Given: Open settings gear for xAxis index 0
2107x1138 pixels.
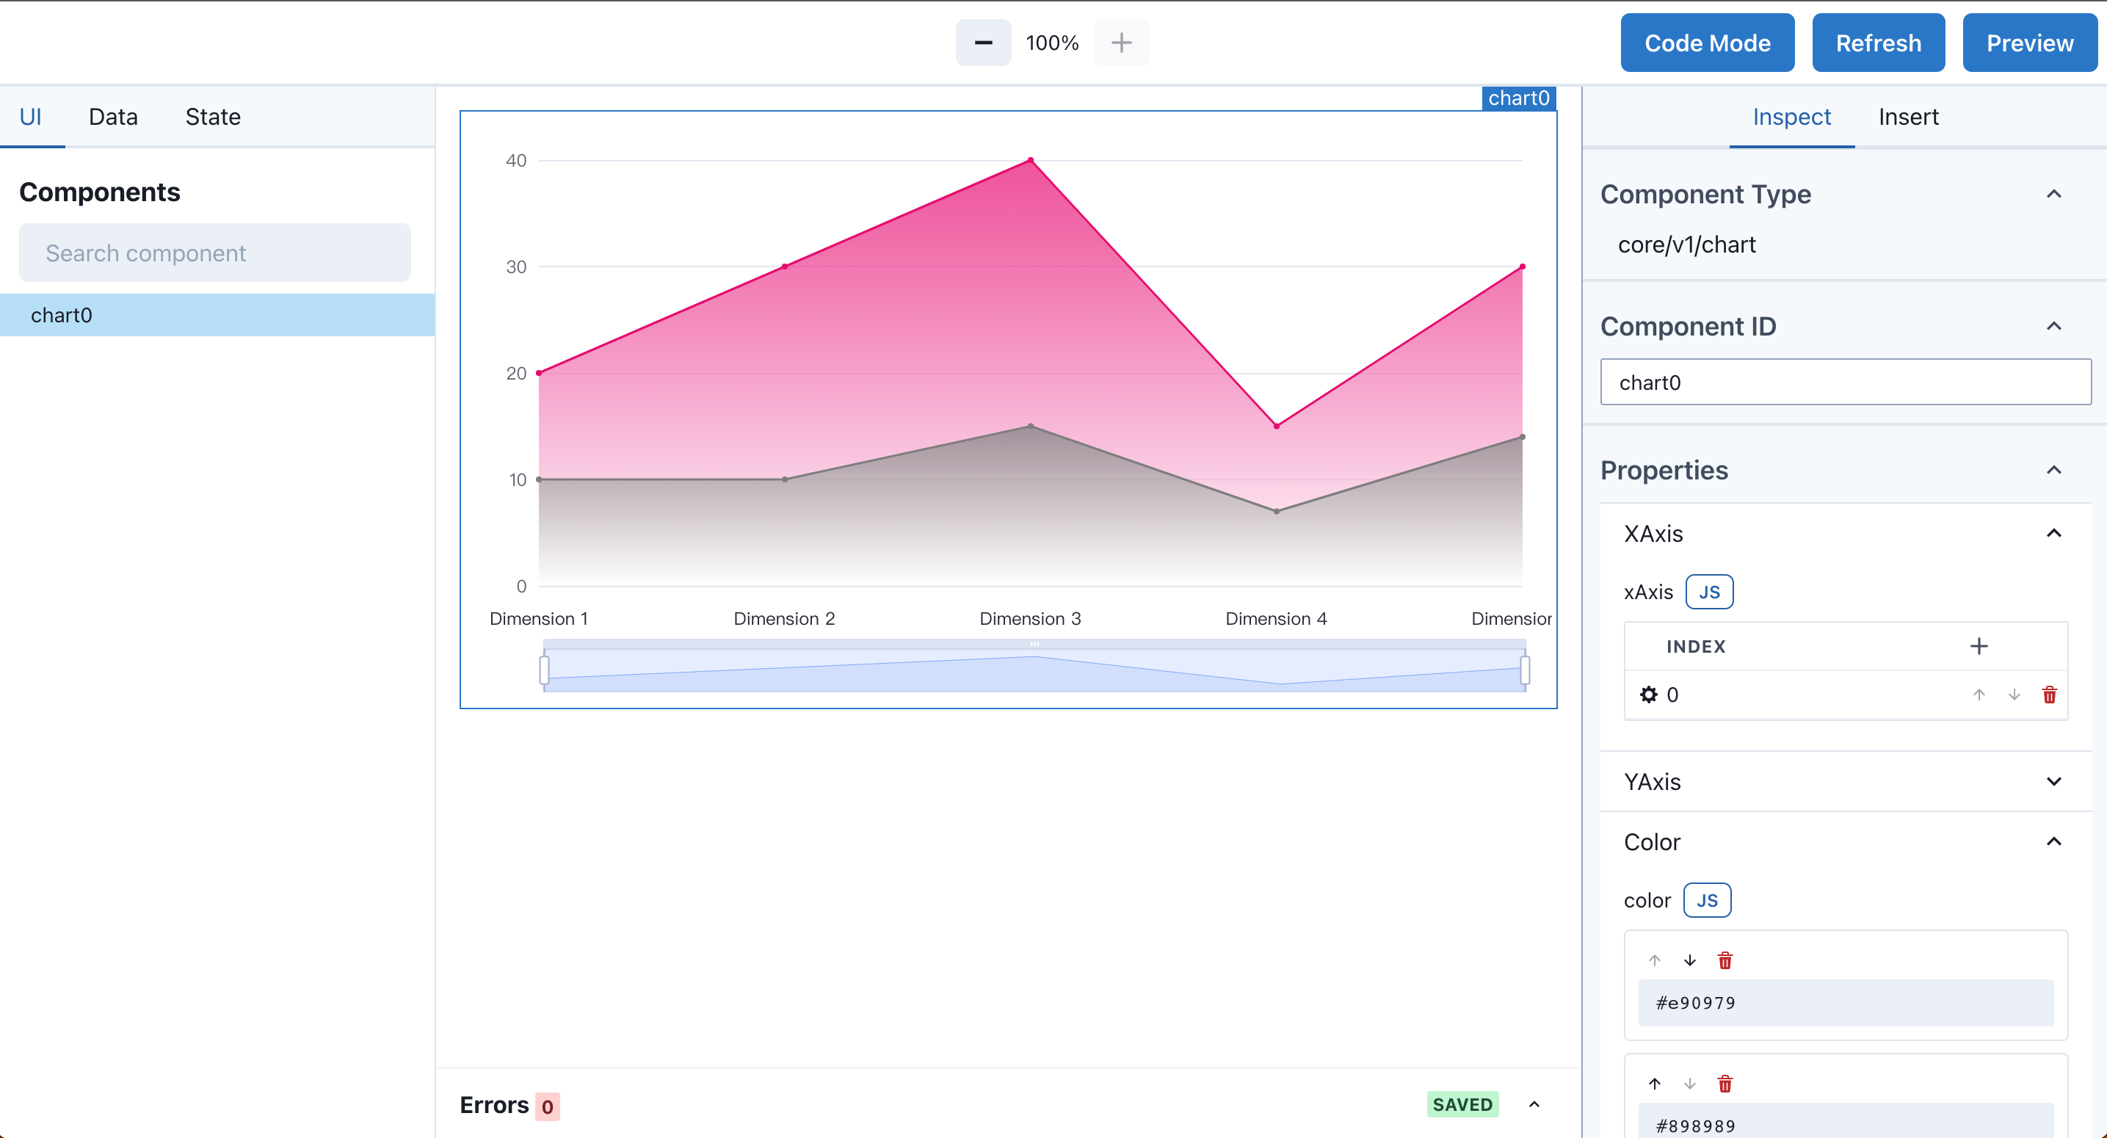Looking at the screenshot, I should (1648, 695).
